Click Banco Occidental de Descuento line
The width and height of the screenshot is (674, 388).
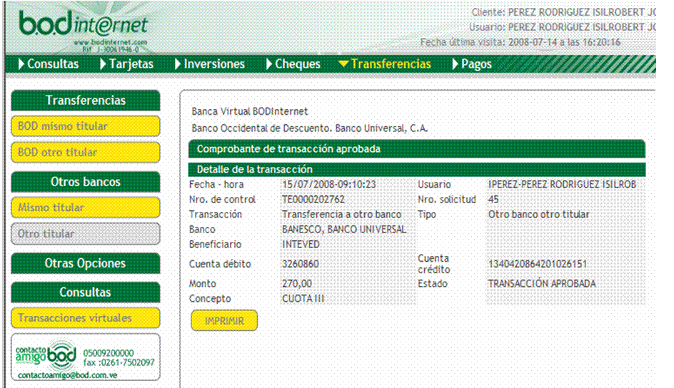[309, 128]
